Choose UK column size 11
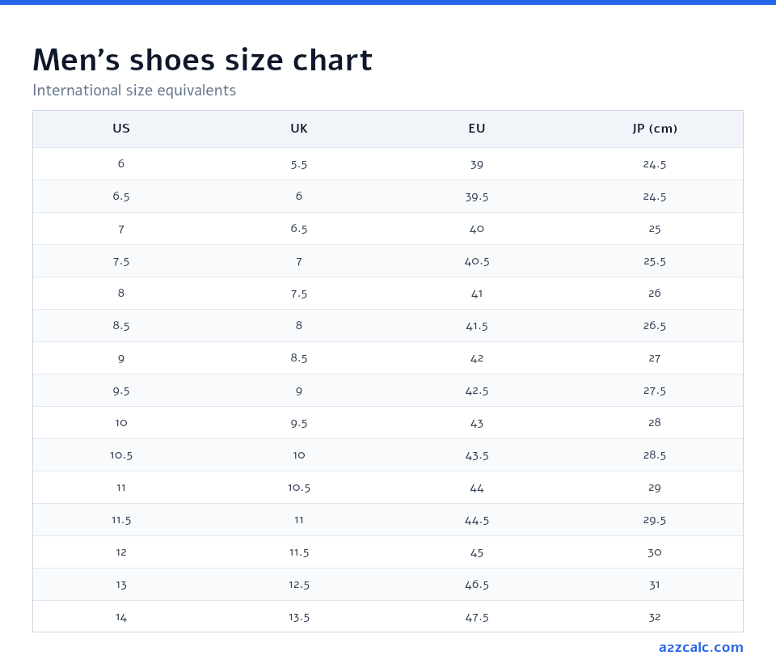The image size is (776, 668). pos(299,520)
